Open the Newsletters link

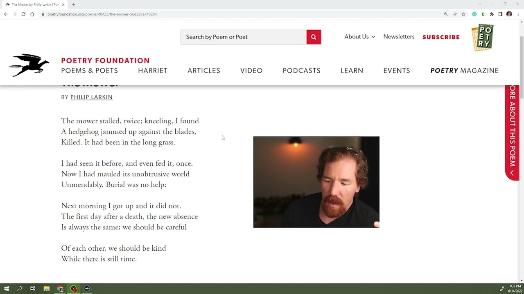[x=399, y=37]
